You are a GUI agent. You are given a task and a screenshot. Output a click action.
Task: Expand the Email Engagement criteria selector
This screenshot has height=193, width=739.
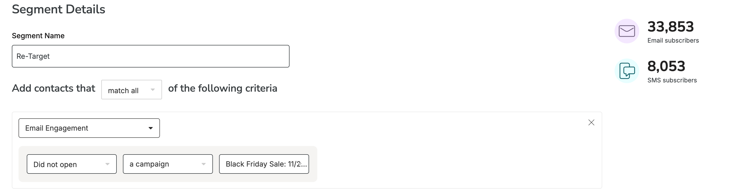click(x=89, y=128)
